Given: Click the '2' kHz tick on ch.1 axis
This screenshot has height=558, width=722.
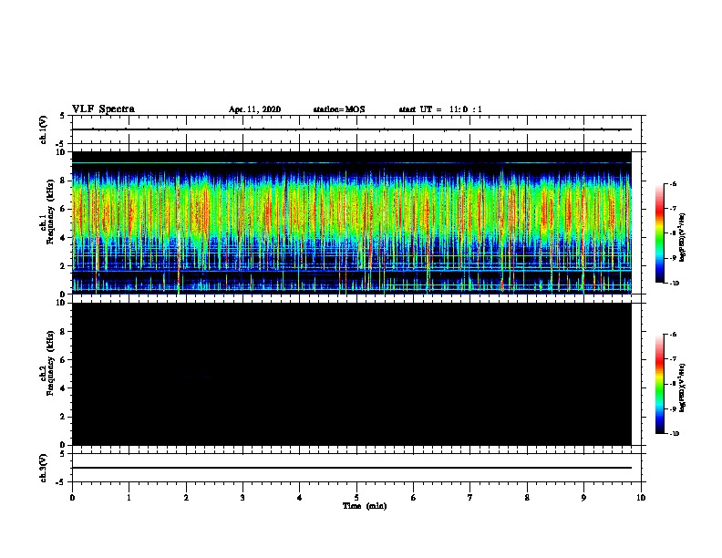Looking at the screenshot, I should [x=63, y=266].
